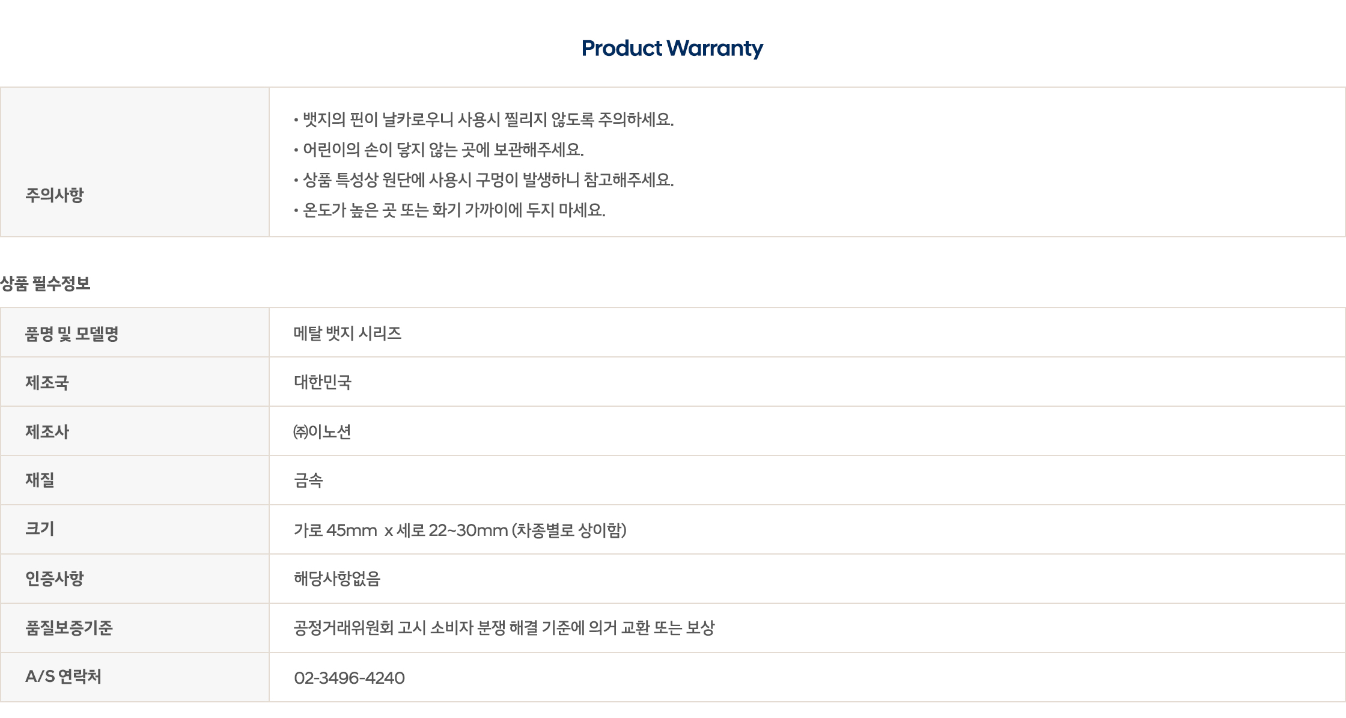Viewport: 1346px width, 718px height.
Task: Select the note about holes in fabric
Action: (x=488, y=180)
